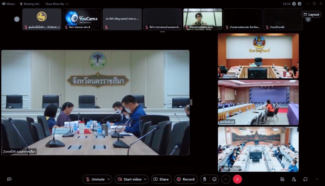Click the Share button
Image resolution: width=325 pixels, height=186 pixels.
click(x=161, y=179)
